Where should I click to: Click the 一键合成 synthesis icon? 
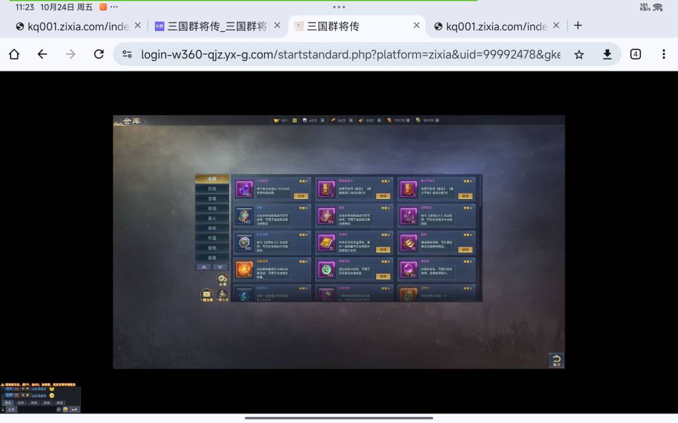click(x=222, y=295)
